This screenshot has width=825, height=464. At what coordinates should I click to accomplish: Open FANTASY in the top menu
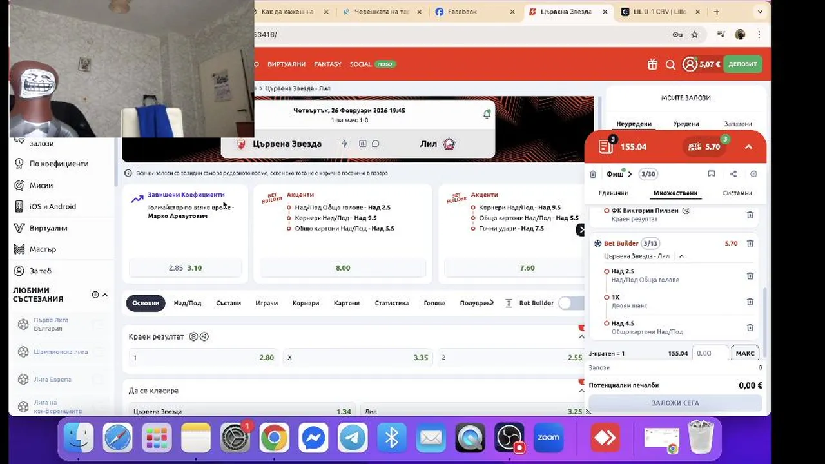(327, 64)
